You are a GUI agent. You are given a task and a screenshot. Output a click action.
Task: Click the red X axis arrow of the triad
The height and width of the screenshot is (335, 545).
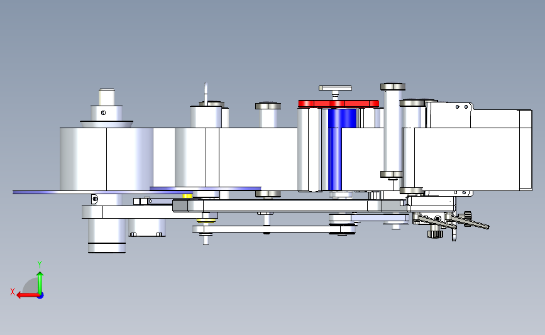(27, 295)
